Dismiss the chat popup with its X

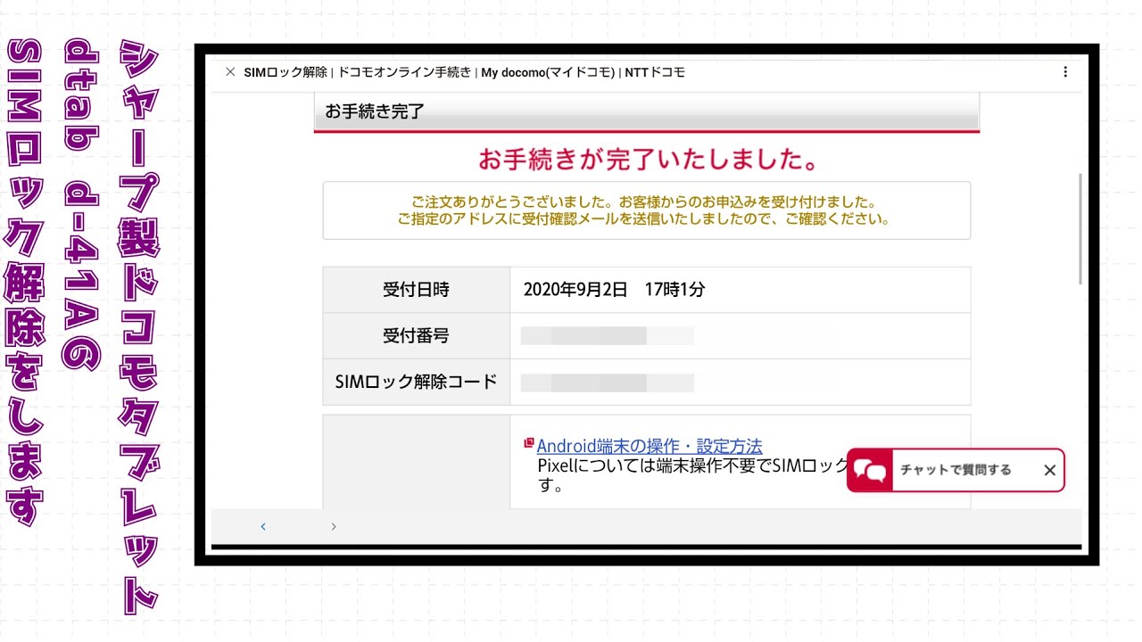tap(1049, 470)
